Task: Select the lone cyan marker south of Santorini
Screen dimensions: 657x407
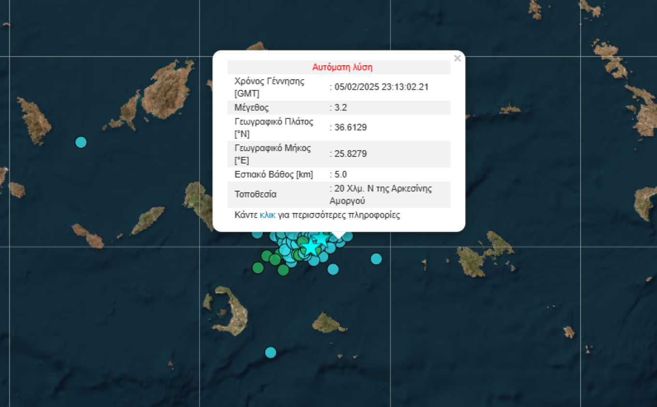Action: (x=271, y=352)
